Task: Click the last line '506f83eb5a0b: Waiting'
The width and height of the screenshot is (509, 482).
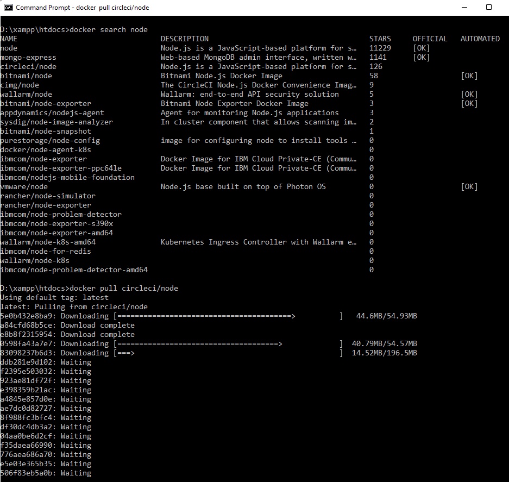Action: (x=46, y=473)
